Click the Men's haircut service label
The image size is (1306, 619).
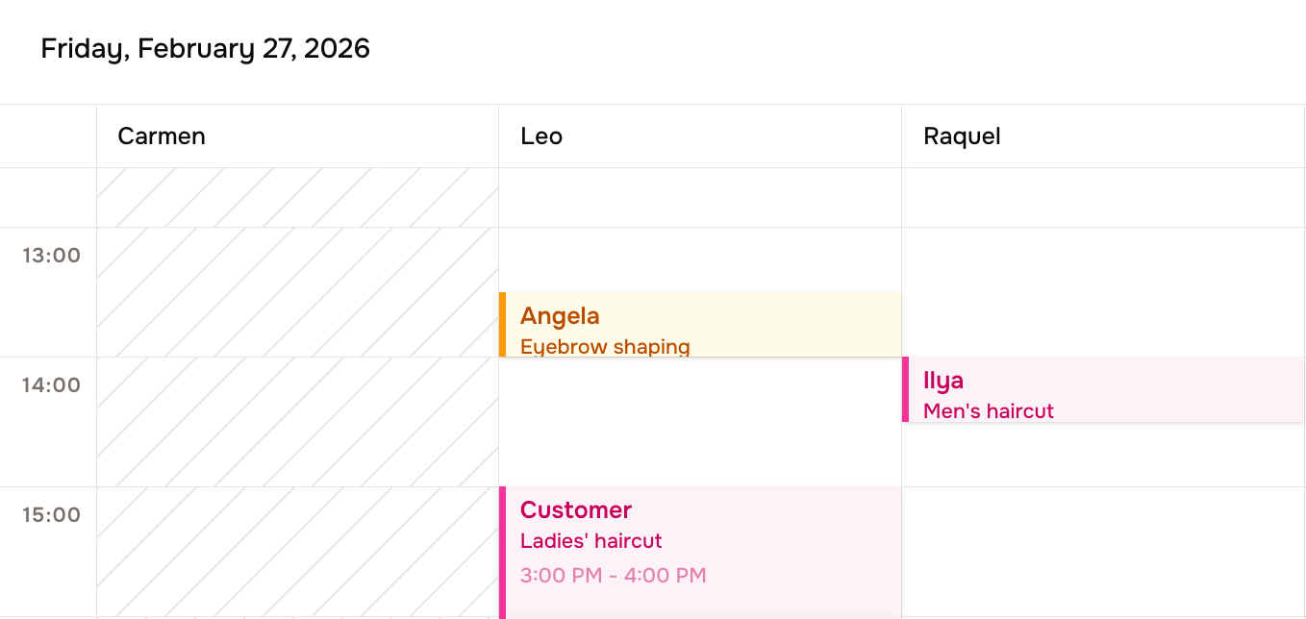[988, 410]
